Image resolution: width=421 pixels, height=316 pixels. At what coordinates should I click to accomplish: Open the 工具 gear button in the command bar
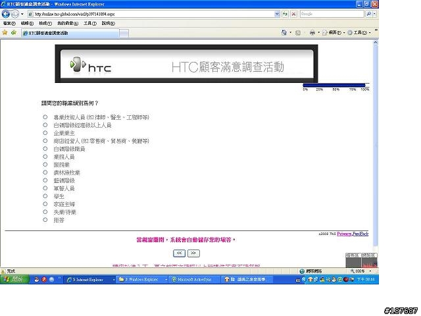(x=357, y=33)
